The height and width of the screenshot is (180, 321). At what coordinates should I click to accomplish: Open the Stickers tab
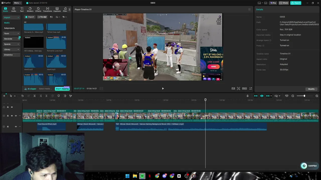click(x=30, y=9)
